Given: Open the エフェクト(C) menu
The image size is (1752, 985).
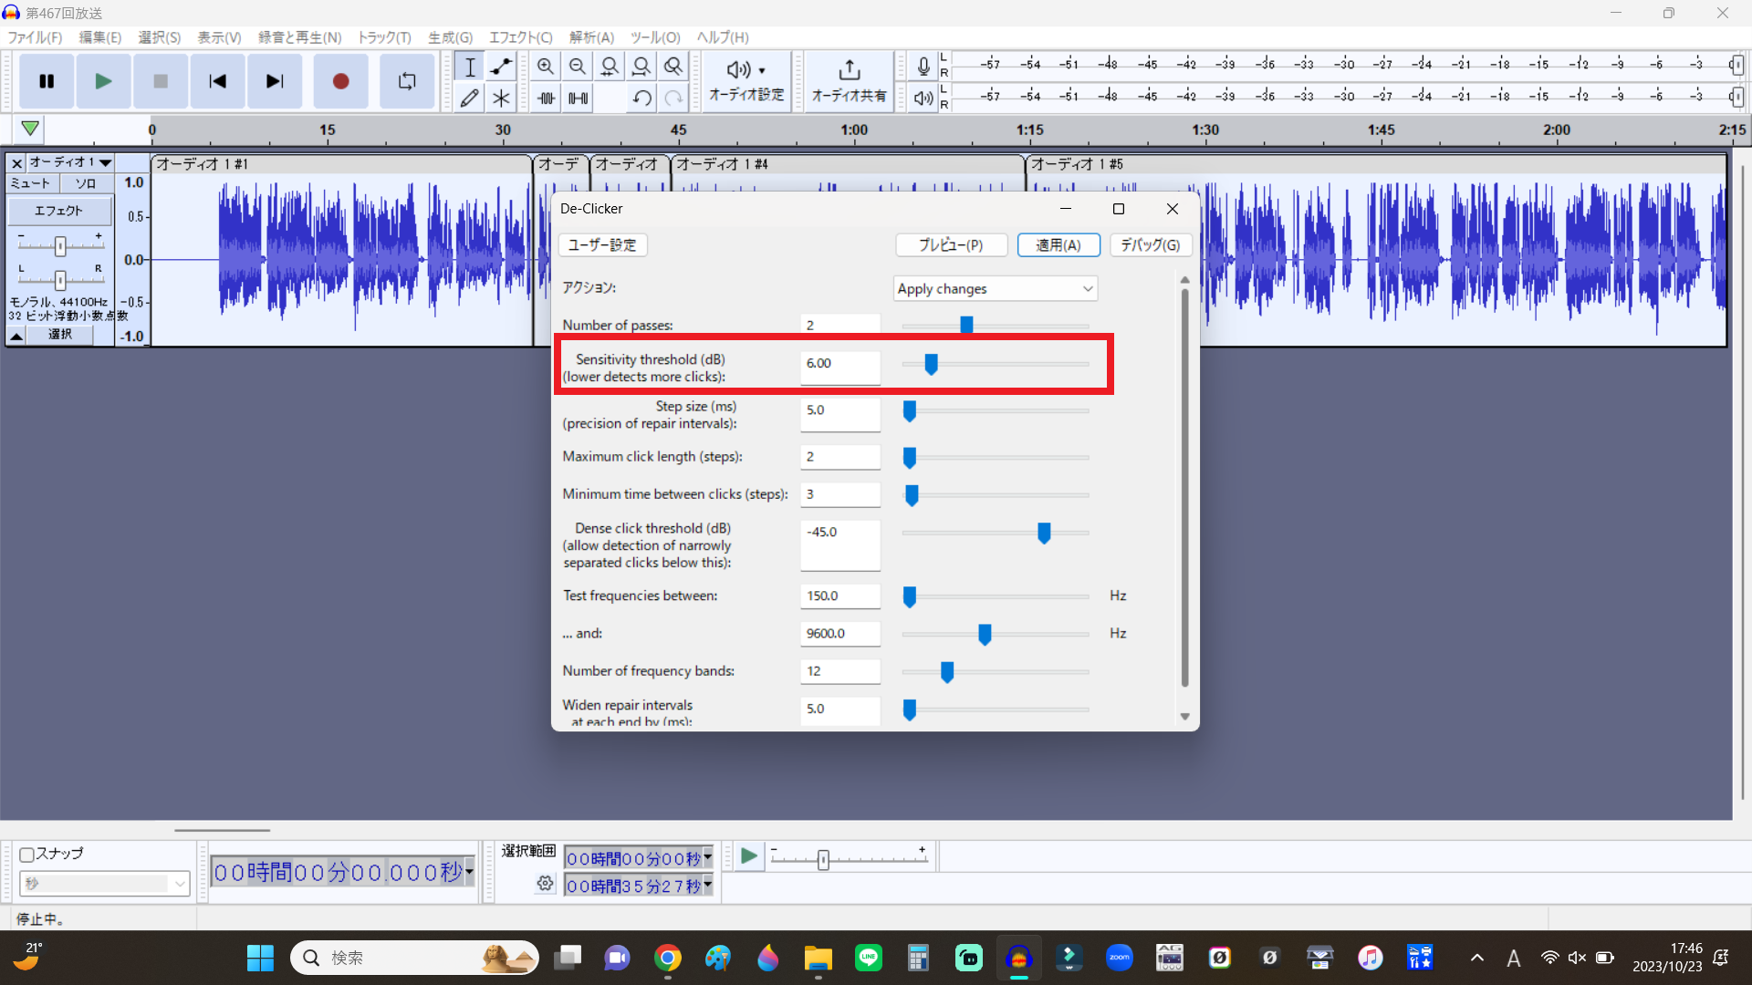Looking at the screenshot, I should (x=520, y=37).
